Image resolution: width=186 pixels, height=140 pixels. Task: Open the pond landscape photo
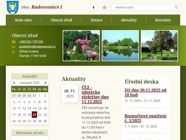click(x=120, y=46)
